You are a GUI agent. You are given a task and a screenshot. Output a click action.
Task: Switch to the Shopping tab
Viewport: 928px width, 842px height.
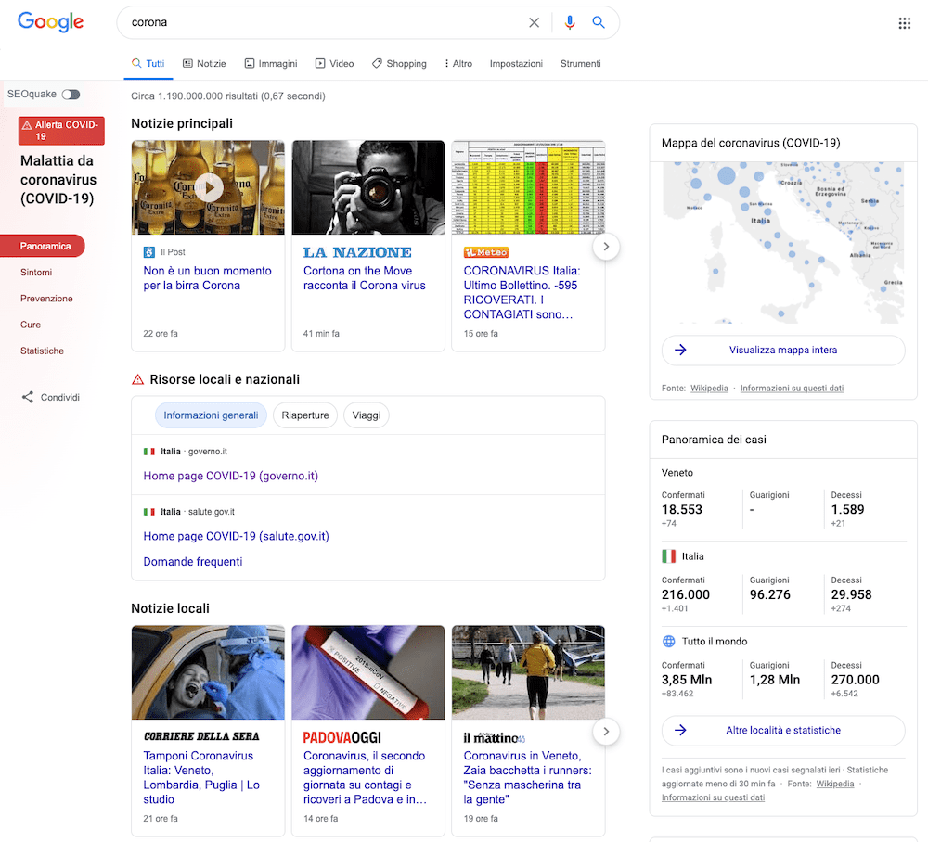399,64
